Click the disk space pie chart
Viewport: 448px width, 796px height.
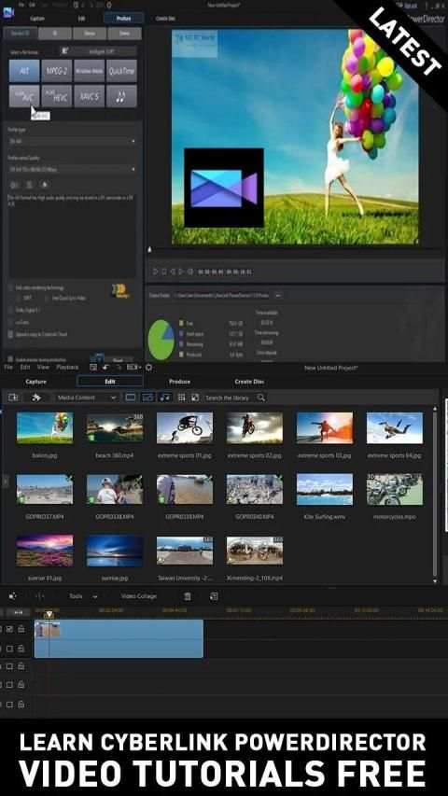pyautogui.click(x=161, y=340)
